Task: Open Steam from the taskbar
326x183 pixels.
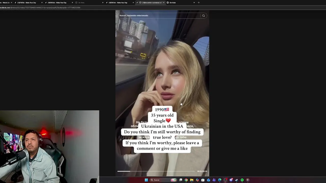Action: click(x=237, y=180)
